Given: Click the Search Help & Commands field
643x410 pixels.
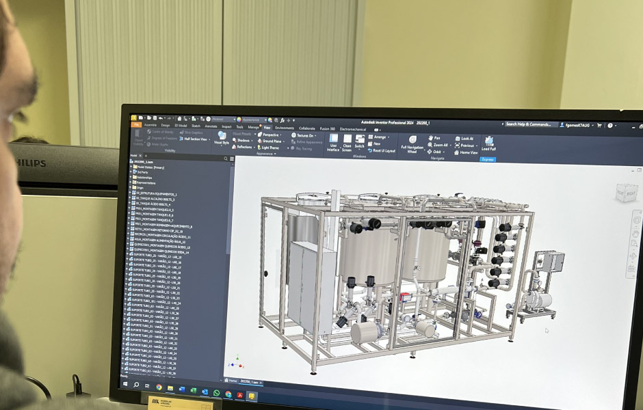Looking at the screenshot, I should (528, 124).
